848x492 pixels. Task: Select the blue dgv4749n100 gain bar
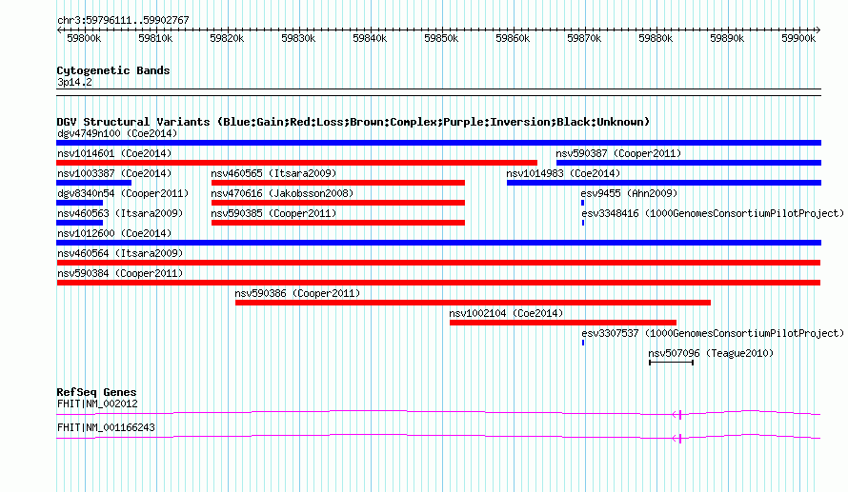(438, 143)
